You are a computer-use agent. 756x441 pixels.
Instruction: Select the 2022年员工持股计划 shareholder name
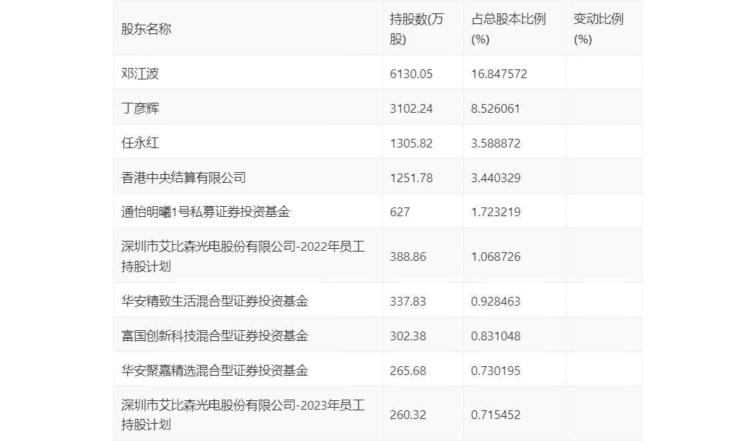(243, 256)
